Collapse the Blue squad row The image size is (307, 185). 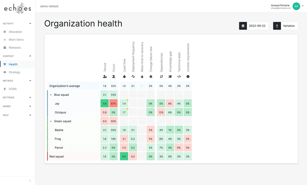point(51,95)
